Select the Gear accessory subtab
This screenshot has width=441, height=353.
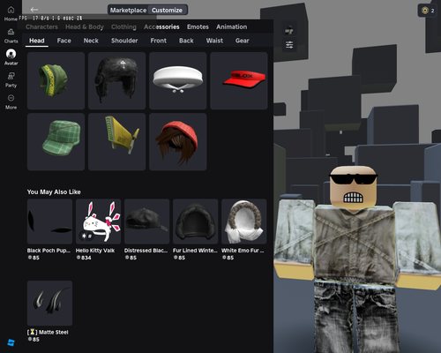click(242, 41)
